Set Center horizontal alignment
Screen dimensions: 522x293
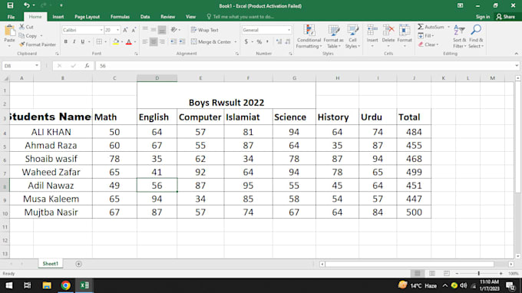click(x=154, y=41)
